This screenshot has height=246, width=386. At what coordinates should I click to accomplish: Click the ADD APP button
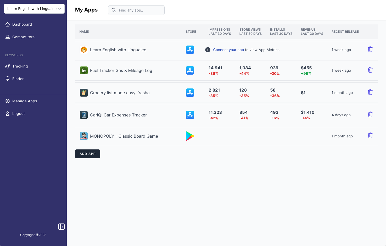coord(88,154)
